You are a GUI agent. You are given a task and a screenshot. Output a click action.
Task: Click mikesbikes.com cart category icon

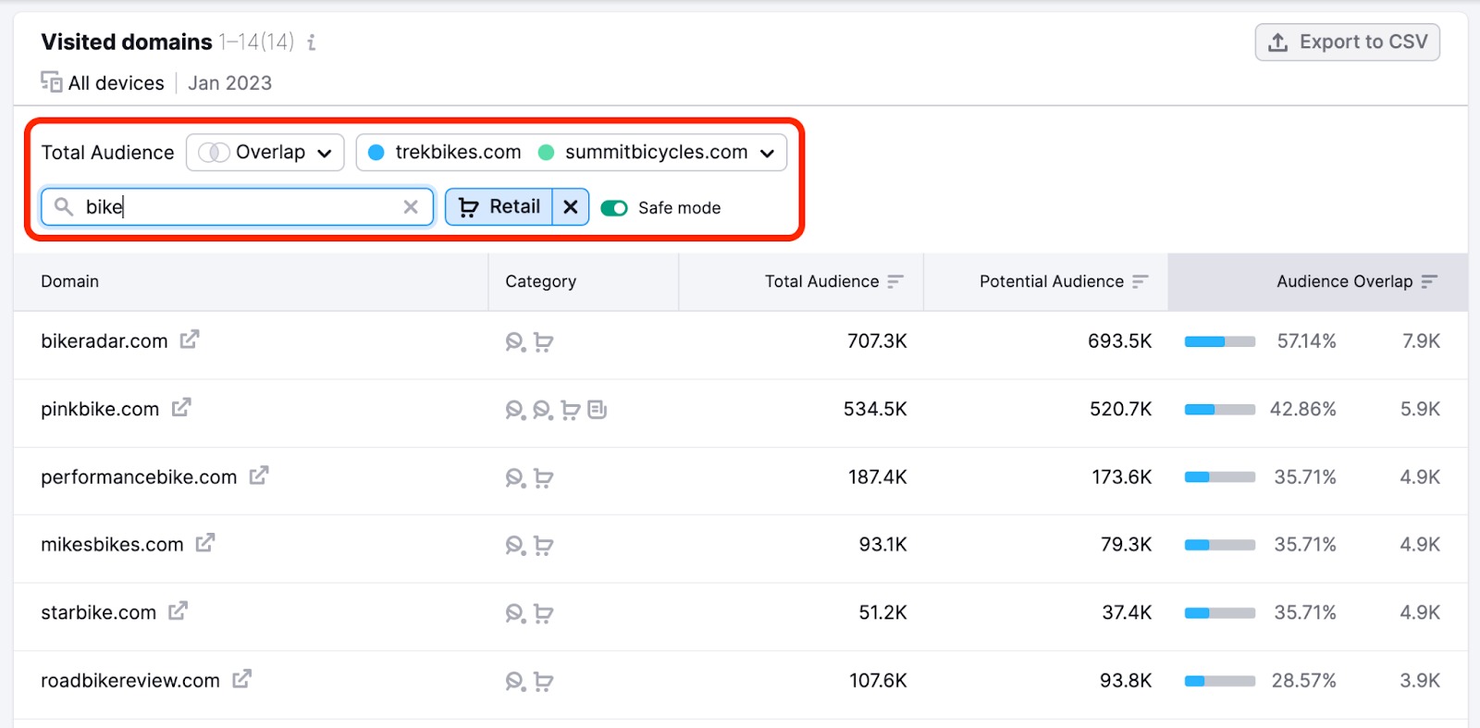544,546
